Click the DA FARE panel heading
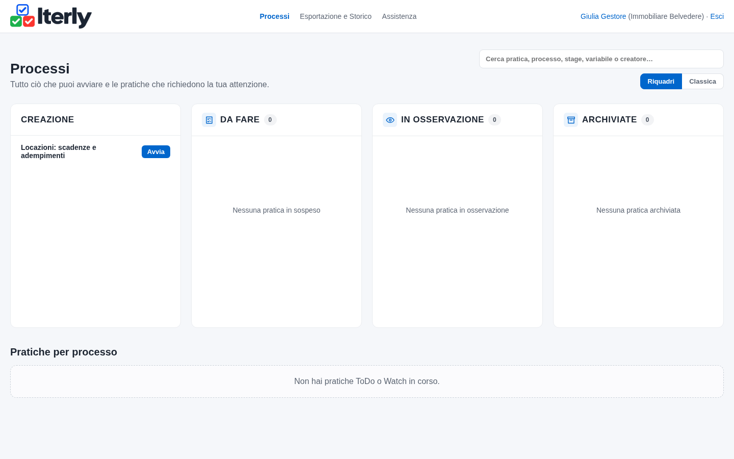734x459 pixels. pyautogui.click(x=240, y=120)
